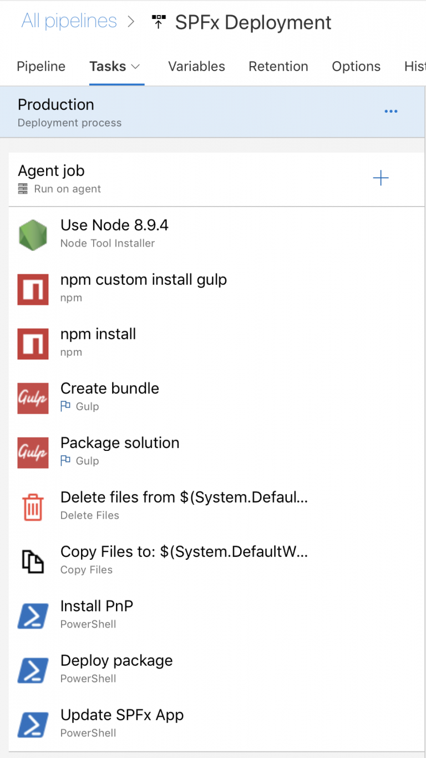Screen dimensions: 426x758
Task: Select the npm install task
Action: 98,334
